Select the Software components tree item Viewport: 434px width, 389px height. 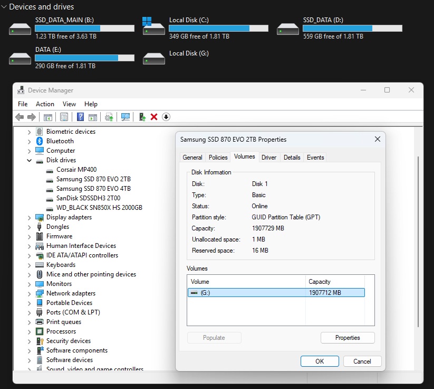(76, 350)
